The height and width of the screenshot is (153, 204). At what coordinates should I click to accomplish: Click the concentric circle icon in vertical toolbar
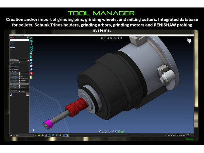(31, 41)
